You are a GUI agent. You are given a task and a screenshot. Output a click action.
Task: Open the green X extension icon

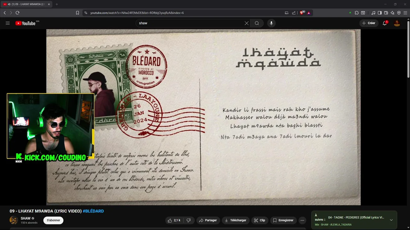350,13
